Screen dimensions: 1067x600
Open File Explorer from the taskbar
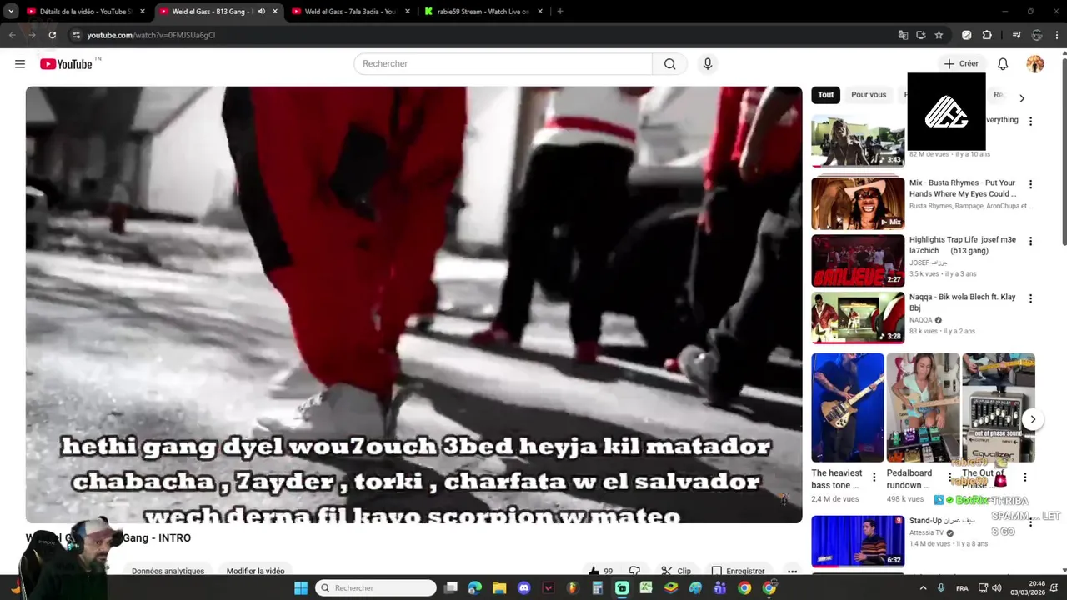499,588
